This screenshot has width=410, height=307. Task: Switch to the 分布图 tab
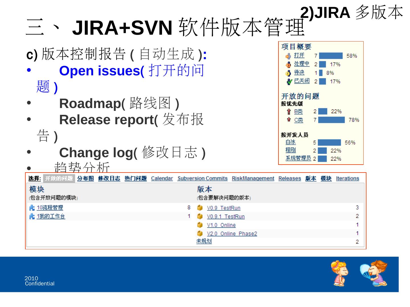coord(85,178)
